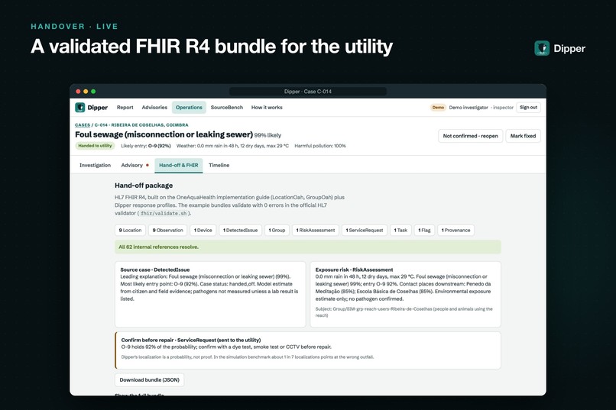This screenshot has width=616, height=410.
Task: Click the 'Harmful pollution: 100%' text
Action: (x=320, y=146)
